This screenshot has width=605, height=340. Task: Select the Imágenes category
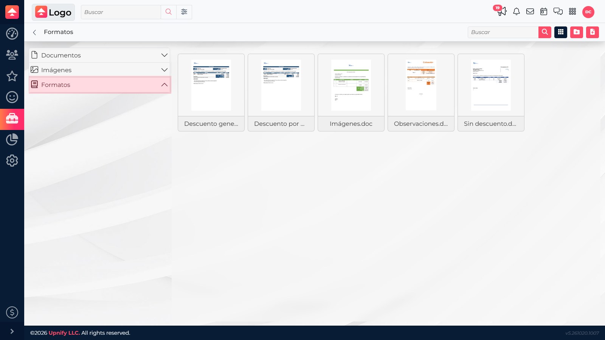[99, 70]
